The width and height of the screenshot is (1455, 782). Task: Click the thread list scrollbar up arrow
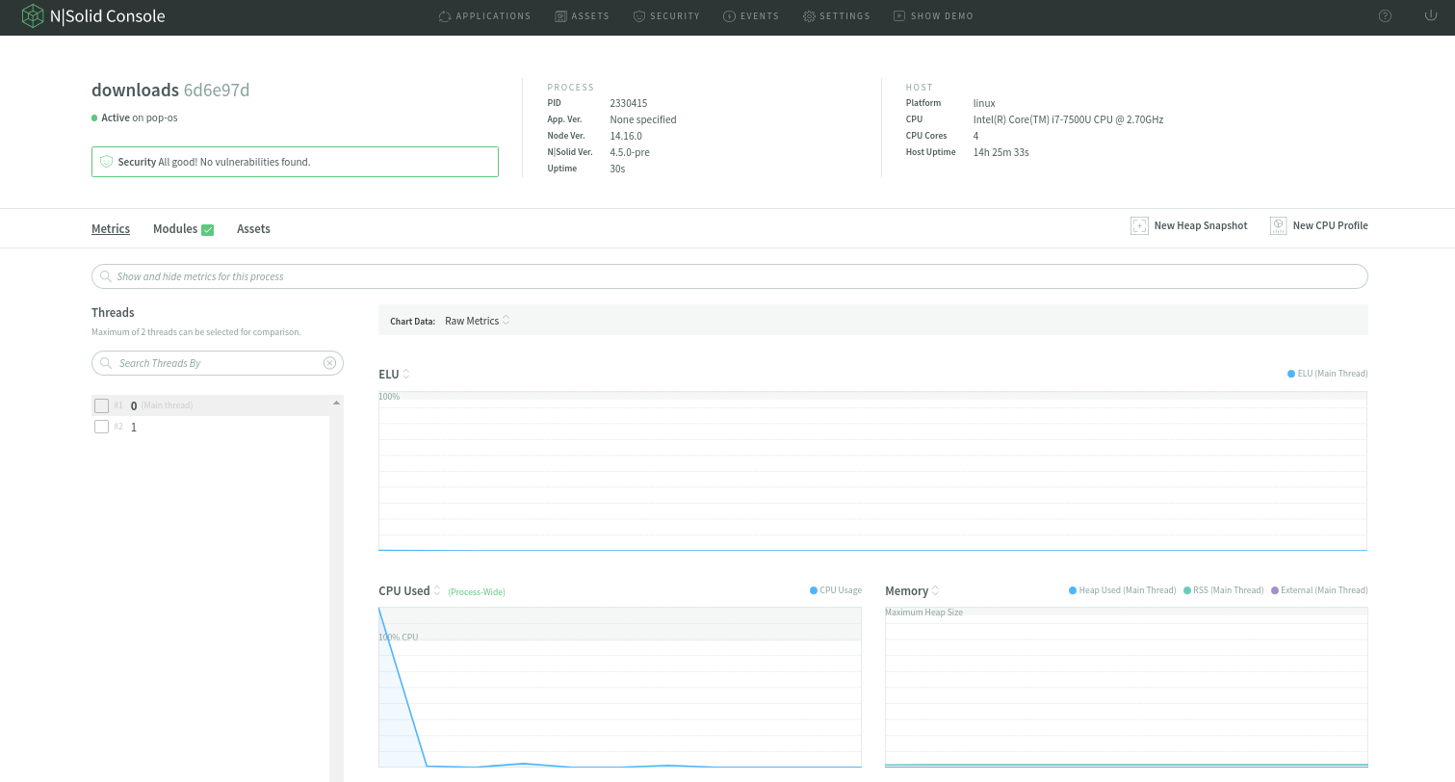(x=336, y=403)
